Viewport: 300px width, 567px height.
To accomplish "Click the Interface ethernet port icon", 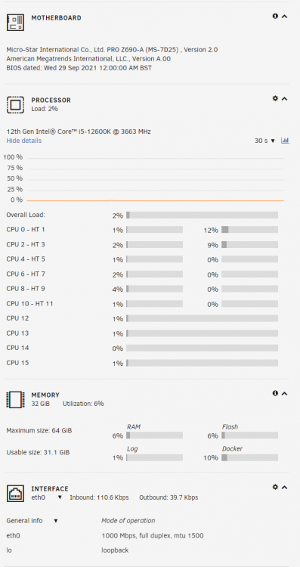I will tap(16, 494).
